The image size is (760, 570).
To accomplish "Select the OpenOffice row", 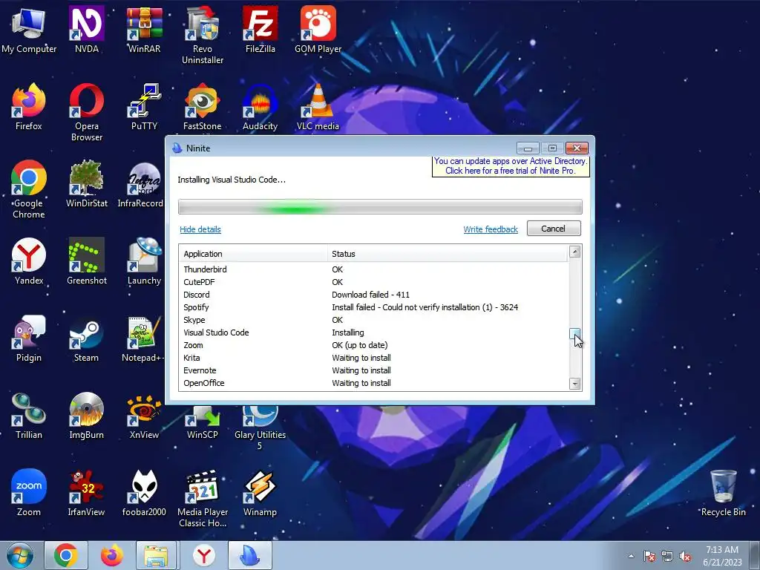I will tap(374, 383).
